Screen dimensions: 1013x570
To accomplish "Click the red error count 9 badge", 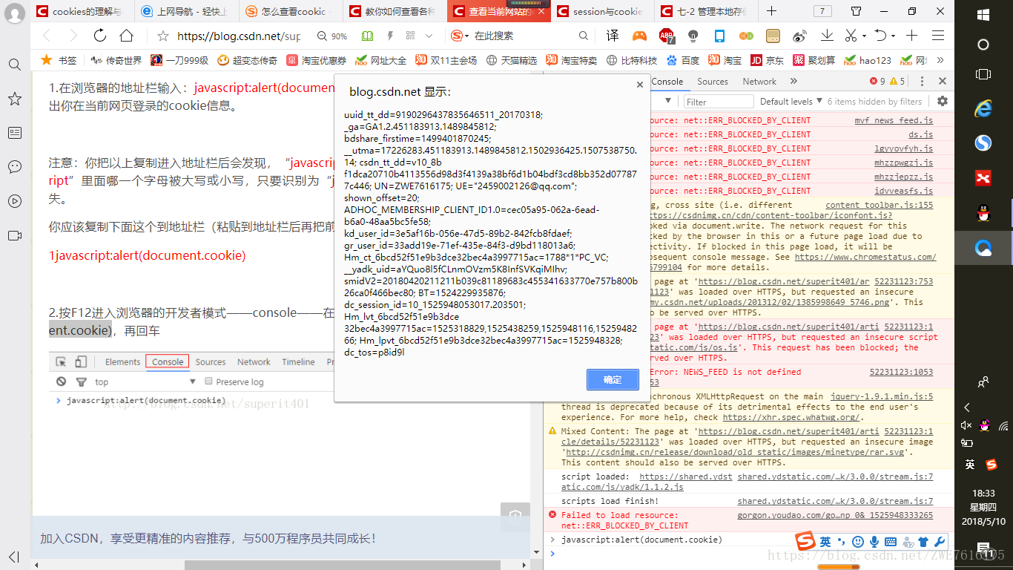I will pyautogui.click(x=877, y=82).
